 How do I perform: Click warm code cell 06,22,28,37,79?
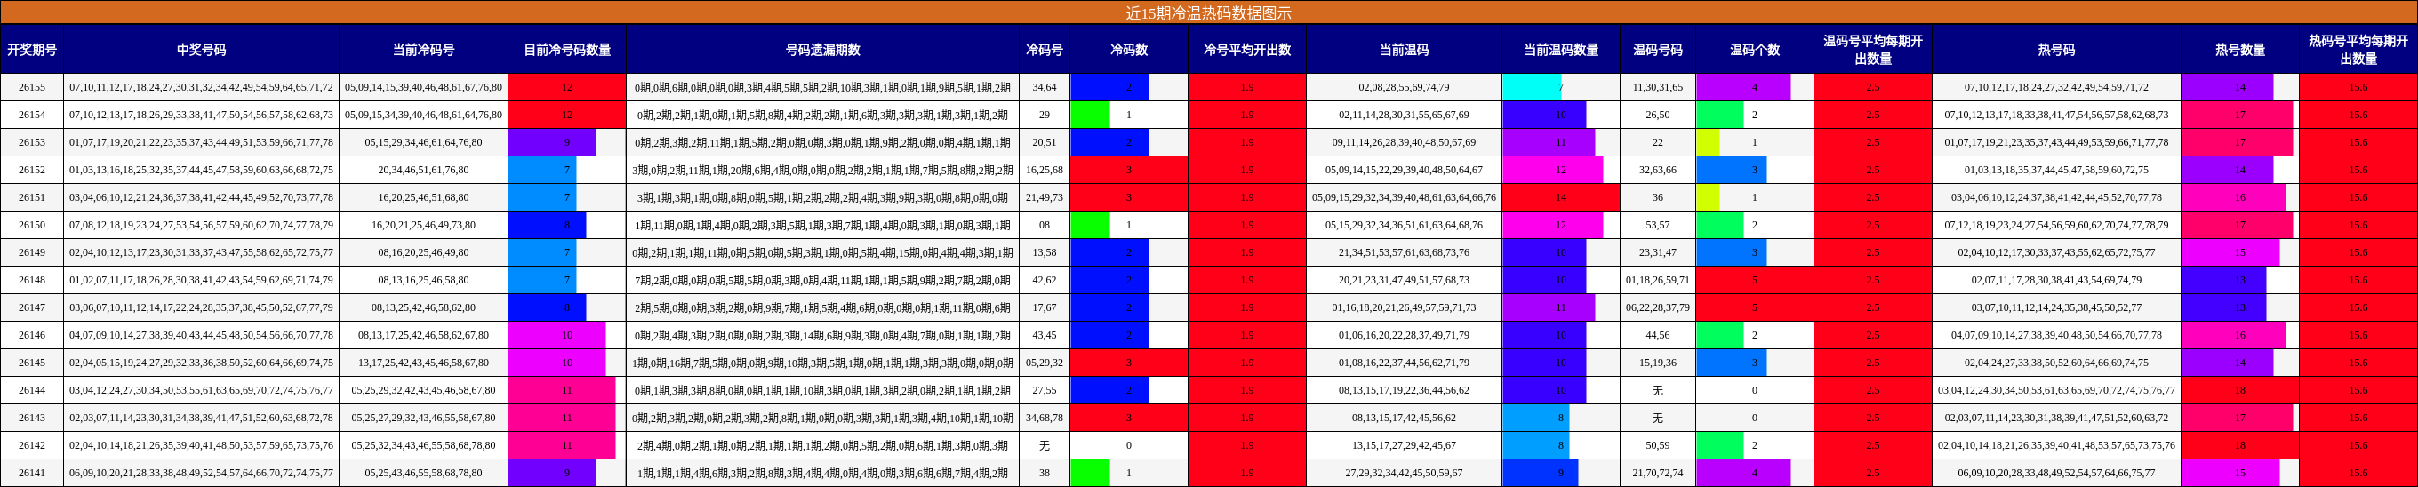coord(1658,307)
